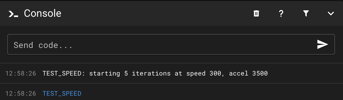Focus the 'Send code...' input field
This screenshot has width=343, height=100.
pyautogui.click(x=171, y=44)
